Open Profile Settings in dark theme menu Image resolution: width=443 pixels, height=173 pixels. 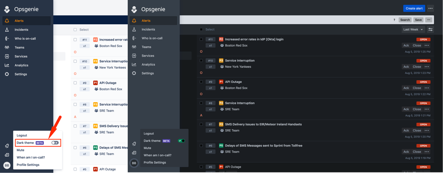click(x=155, y=162)
